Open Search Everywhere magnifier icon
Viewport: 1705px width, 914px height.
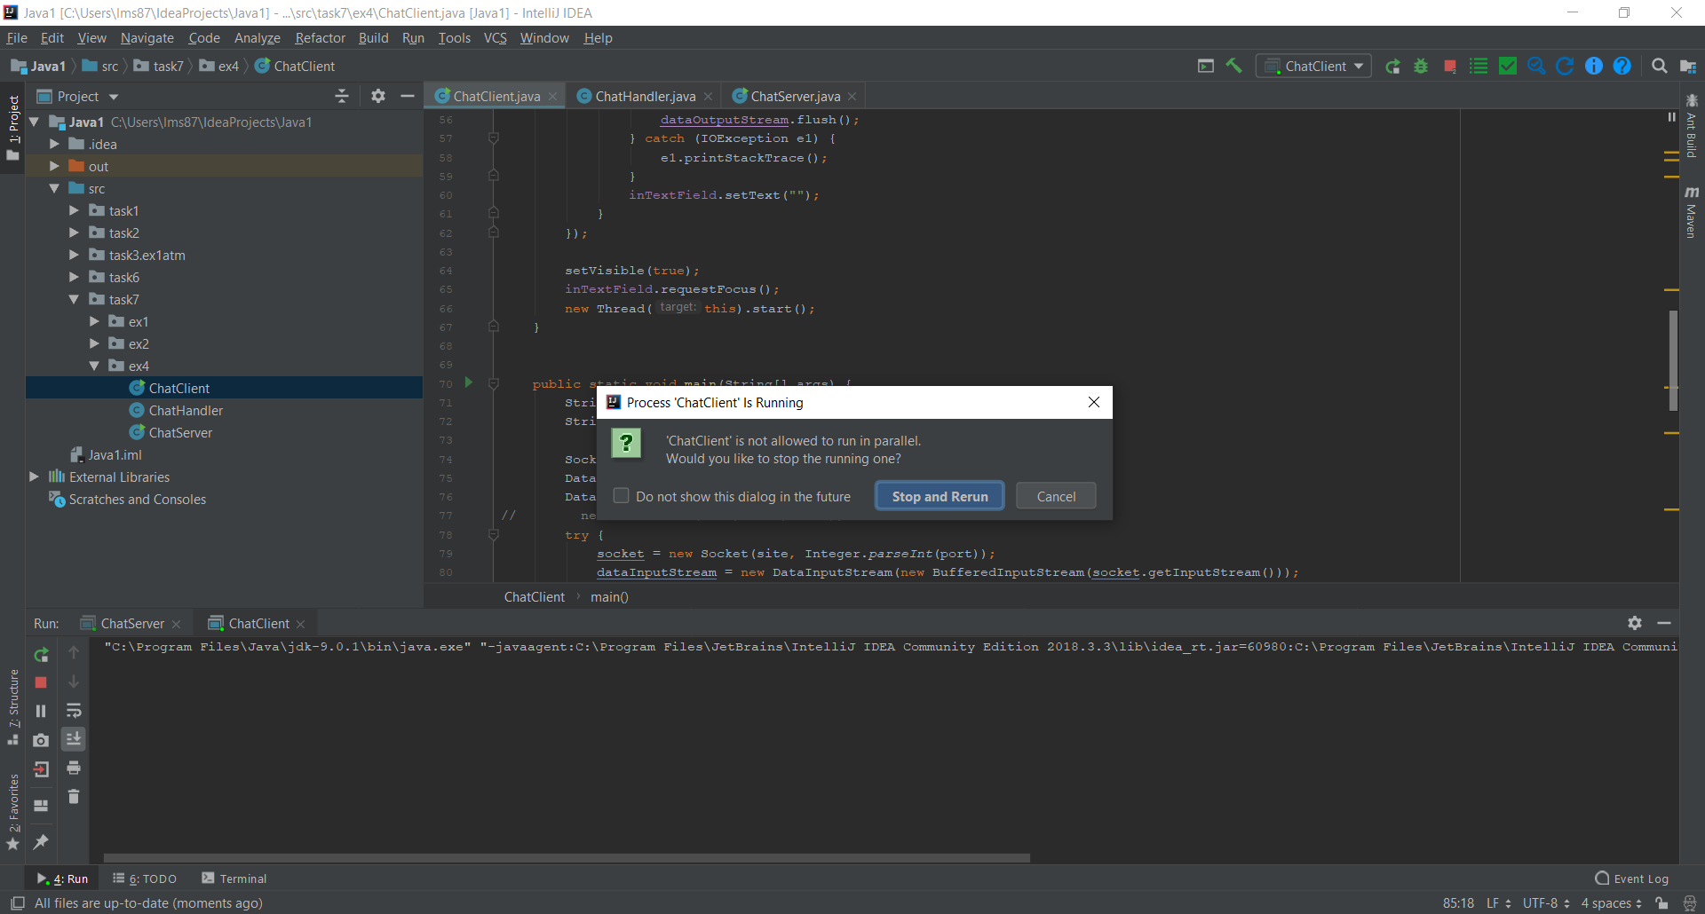click(1659, 66)
